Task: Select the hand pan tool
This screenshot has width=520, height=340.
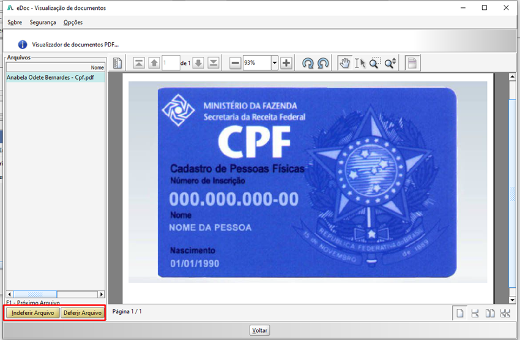Action: point(345,62)
